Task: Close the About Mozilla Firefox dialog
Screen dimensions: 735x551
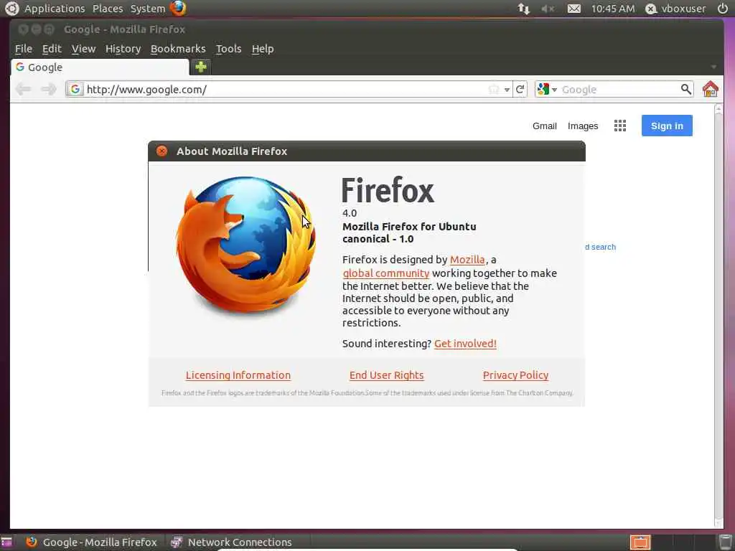Action: point(161,151)
